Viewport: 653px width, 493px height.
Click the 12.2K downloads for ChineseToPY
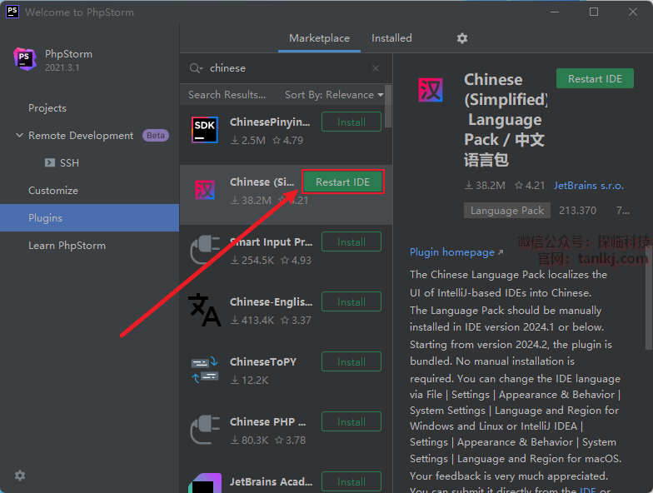pyautogui.click(x=250, y=381)
